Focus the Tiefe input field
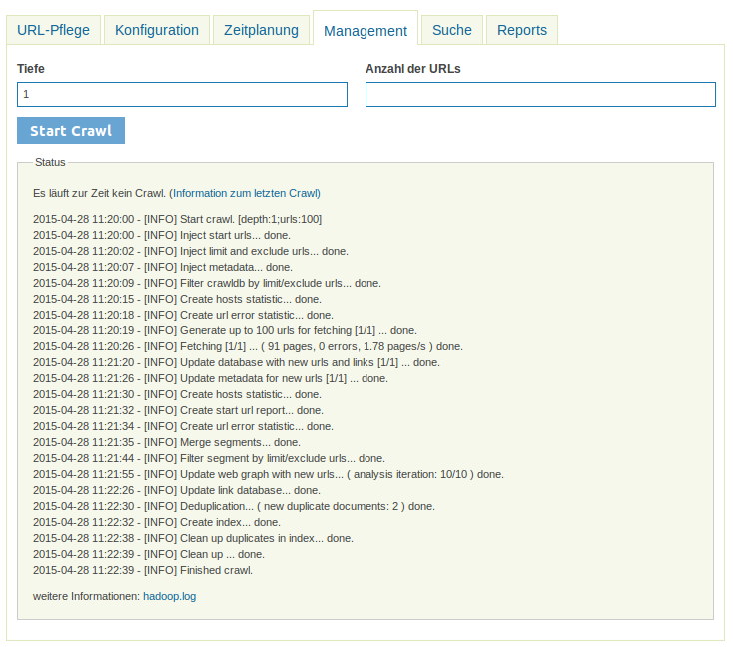The width and height of the screenshot is (733, 649). click(182, 94)
